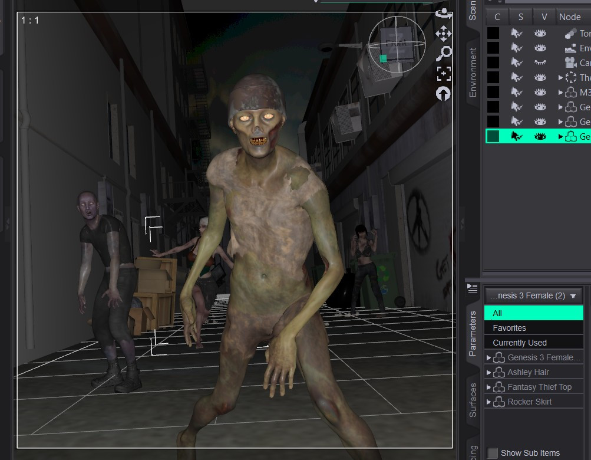The width and height of the screenshot is (591, 460).
Task: Toggle eye visibility of the Camera node
Action: coord(540,63)
